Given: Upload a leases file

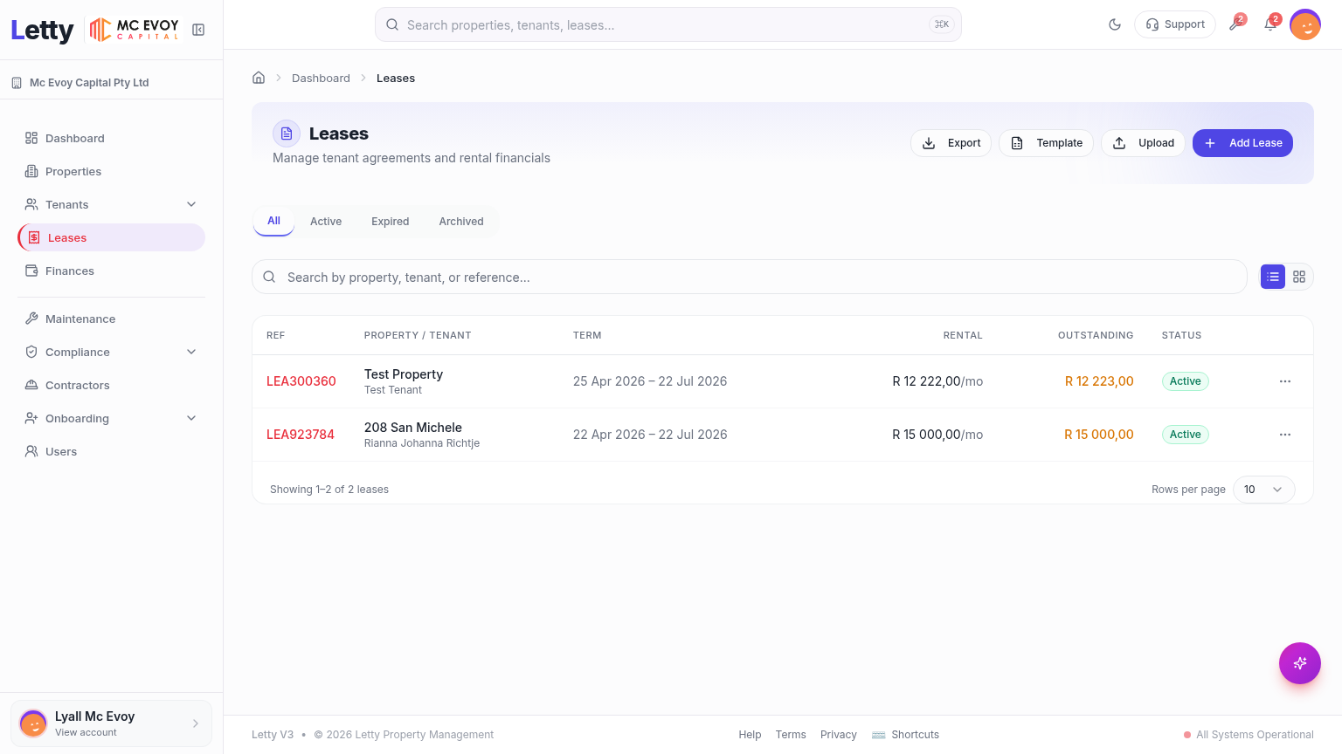Looking at the screenshot, I should pyautogui.click(x=1143, y=143).
